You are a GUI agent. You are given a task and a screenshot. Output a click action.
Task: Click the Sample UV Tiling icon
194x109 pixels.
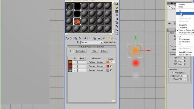coord(116,15)
